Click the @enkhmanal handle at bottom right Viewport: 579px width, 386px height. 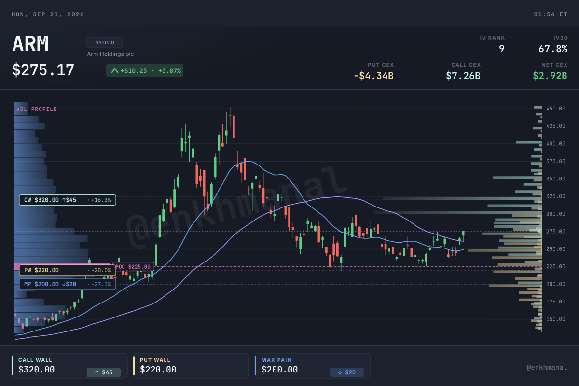(x=547, y=367)
